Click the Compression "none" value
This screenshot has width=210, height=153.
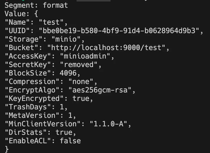(x=81, y=81)
